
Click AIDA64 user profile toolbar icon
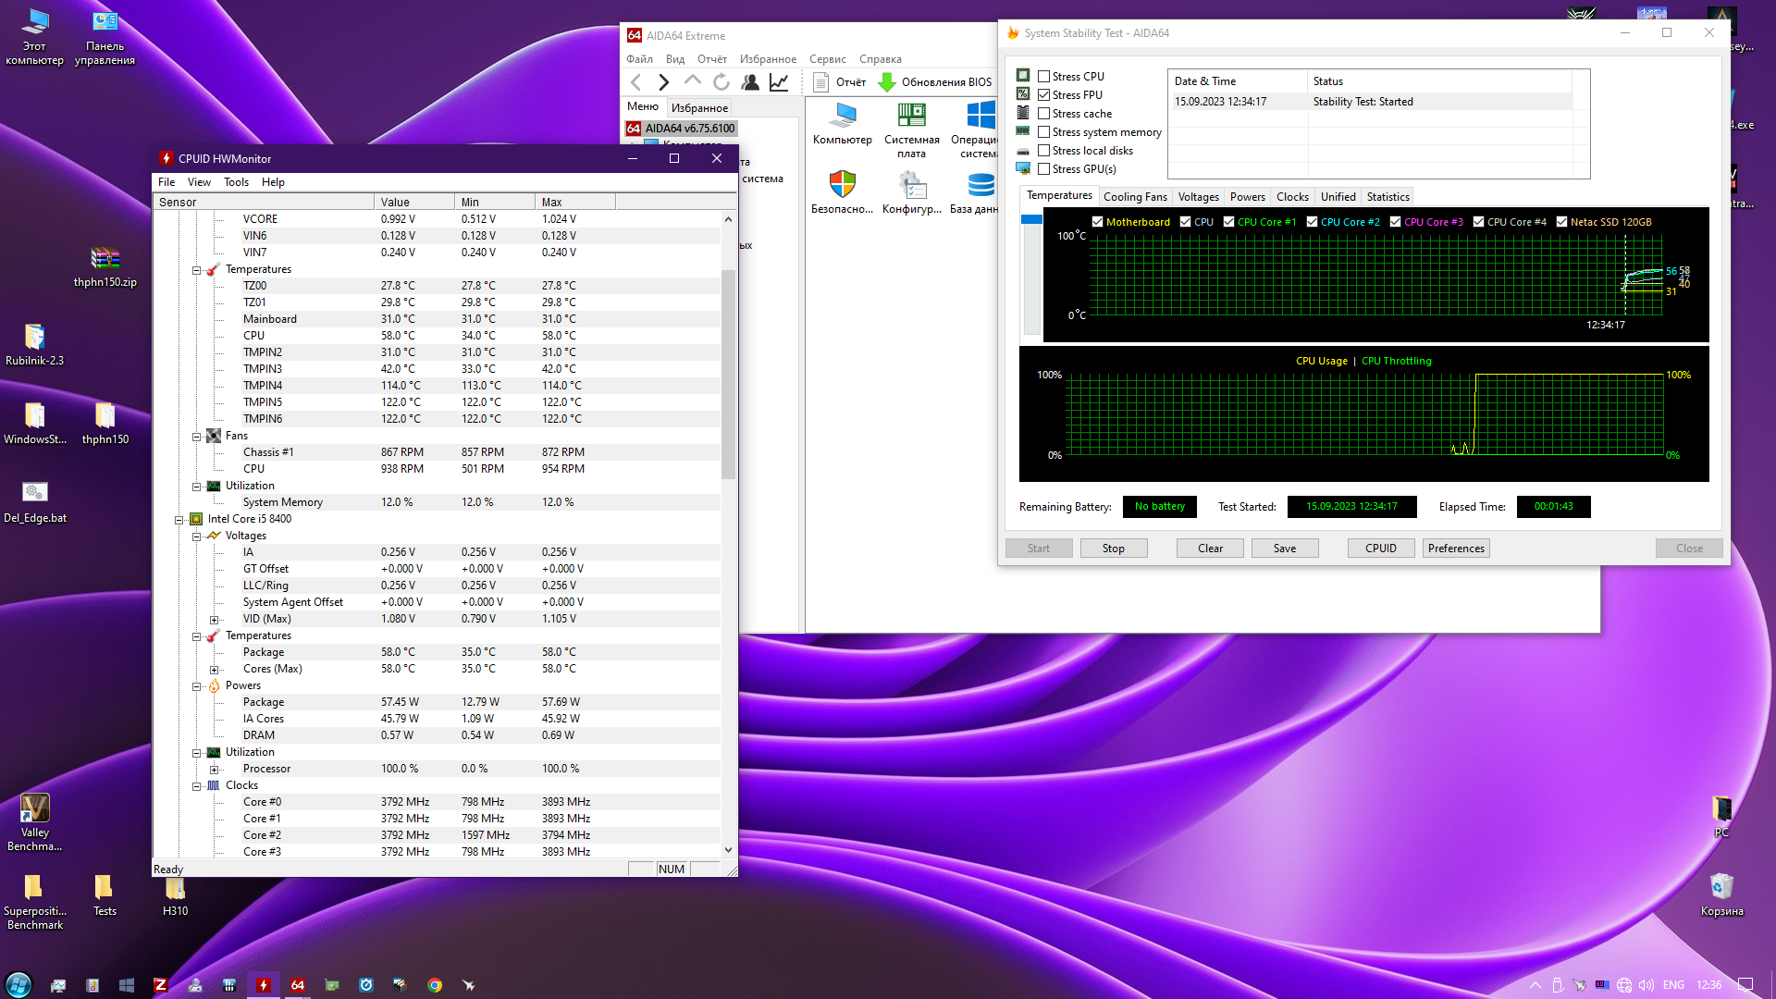[x=750, y=82]
